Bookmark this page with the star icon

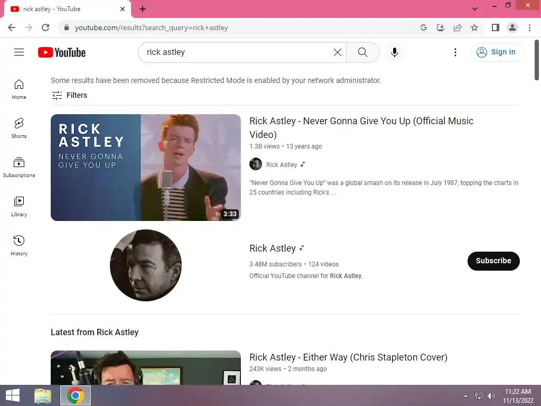tap(474, 27)
